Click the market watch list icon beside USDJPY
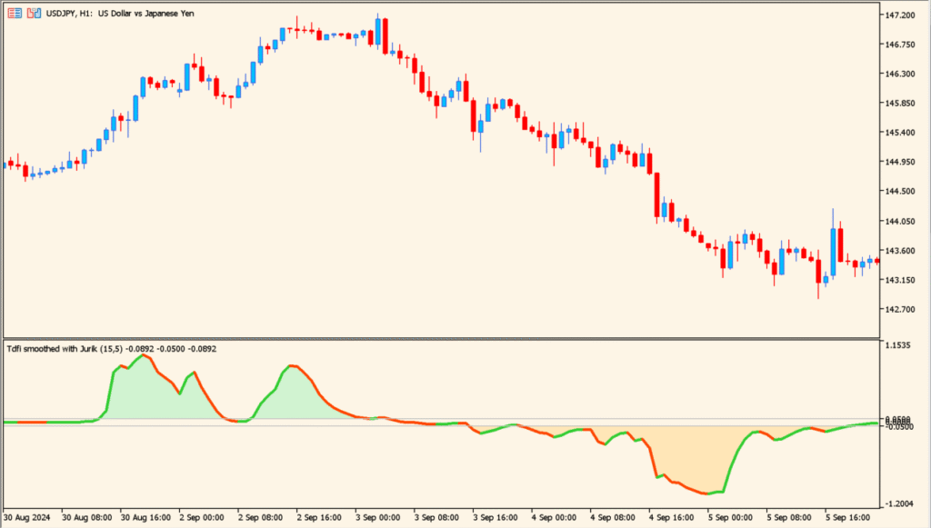The height and width of the screenshot is (528, 931). point(15,12)
